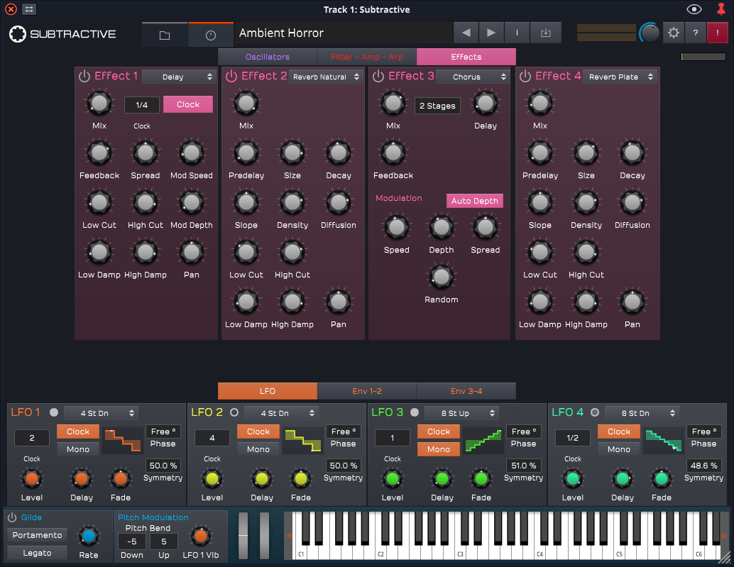734x567 pixels.
Task: Click the master volume knob
Action: pos(650,33)
